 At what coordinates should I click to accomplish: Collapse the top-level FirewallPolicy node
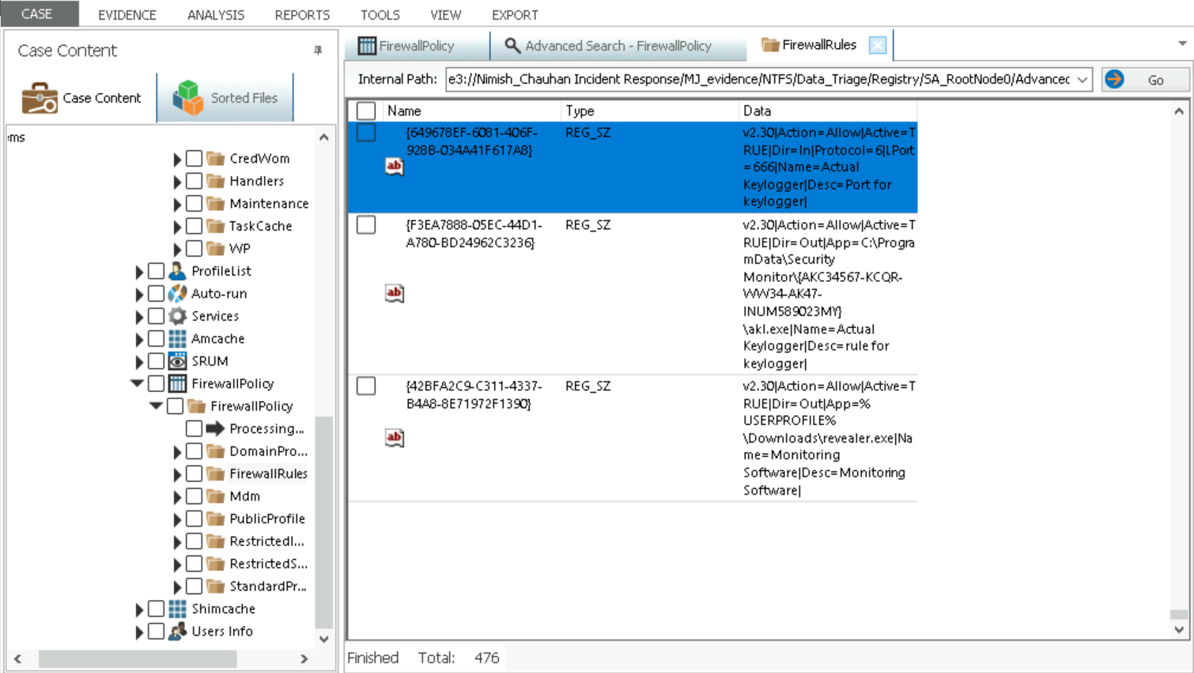pos(137,384)
